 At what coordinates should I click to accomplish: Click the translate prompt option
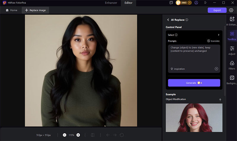pos(213,41)
